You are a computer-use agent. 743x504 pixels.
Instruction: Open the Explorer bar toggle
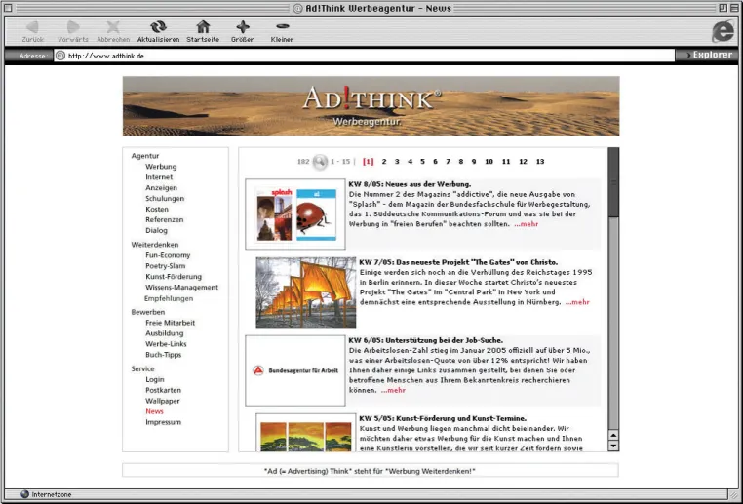(709, 55)
